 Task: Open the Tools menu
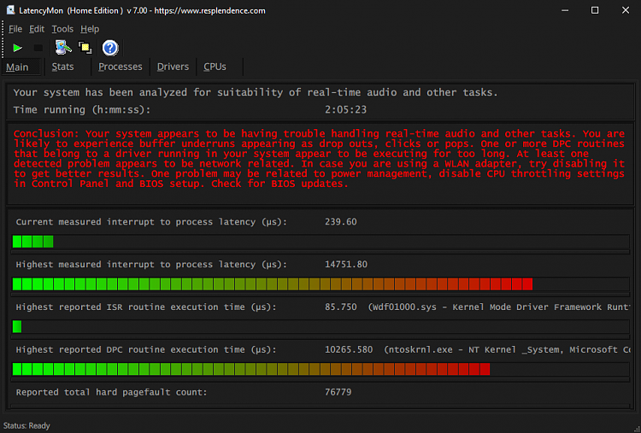62,29
